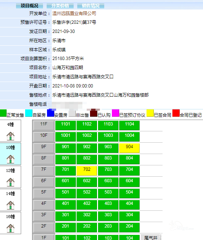The height and width of the screenshot is (240, 203).
Task: Click the 尾气井 cell on 1F
Action: coord(151,237)
